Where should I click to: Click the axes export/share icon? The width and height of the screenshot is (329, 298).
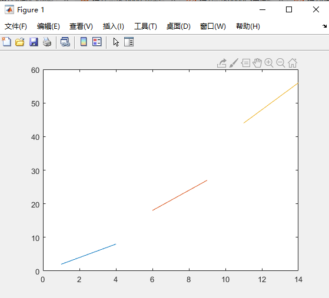(x=222, y=63)
